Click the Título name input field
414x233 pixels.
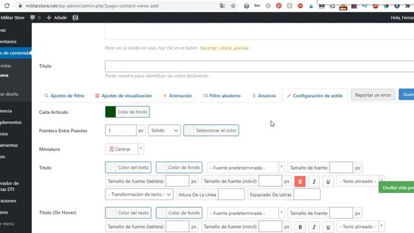tap(259, 66)
